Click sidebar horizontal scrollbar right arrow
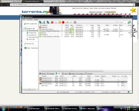The image size is (139, 111). pyautogui.click(x=37, y=89)
